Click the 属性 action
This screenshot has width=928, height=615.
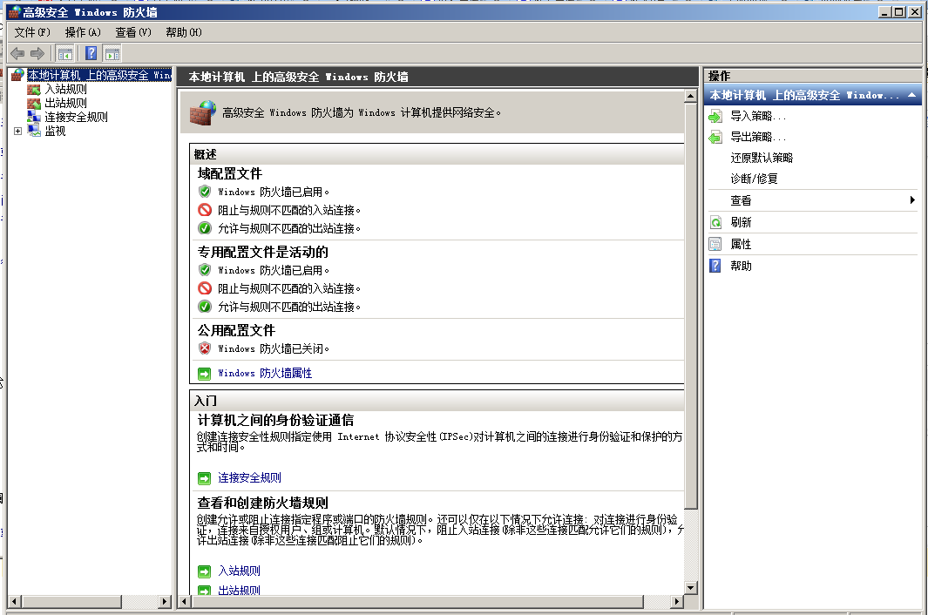[741, 245]
